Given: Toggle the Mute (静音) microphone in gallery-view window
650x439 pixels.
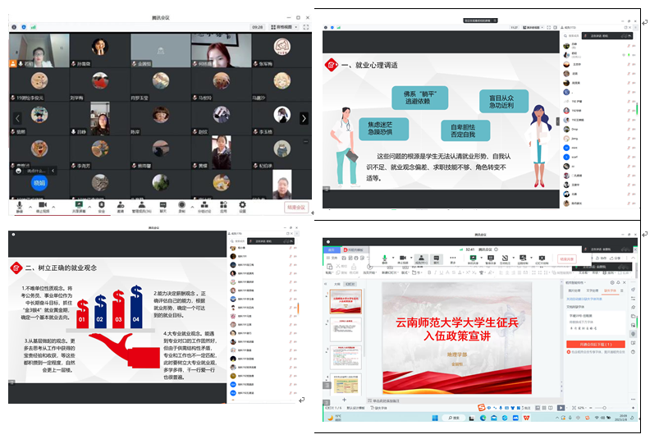Looking at the screenshot, I should click(20, 206).
